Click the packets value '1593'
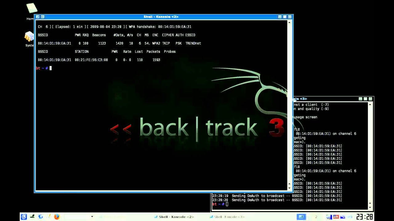The image size is (394, 221). click(156, 60)
